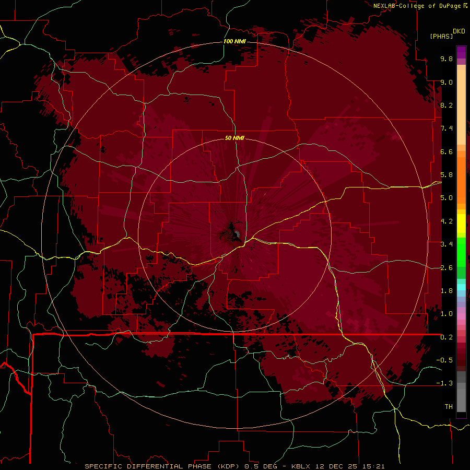
Task: Click the KBLX radar station identifier
Action: click(301, 466)
